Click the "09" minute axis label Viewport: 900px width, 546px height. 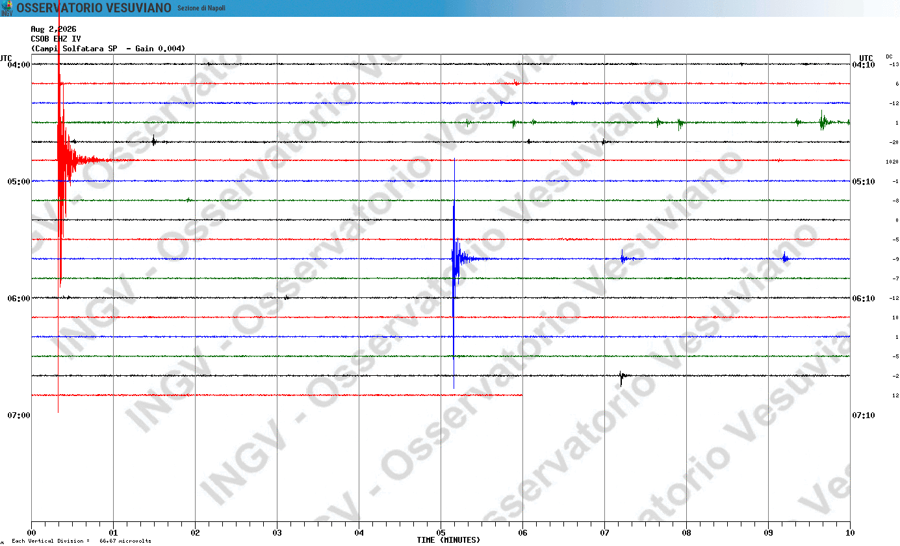coord(768,532)
